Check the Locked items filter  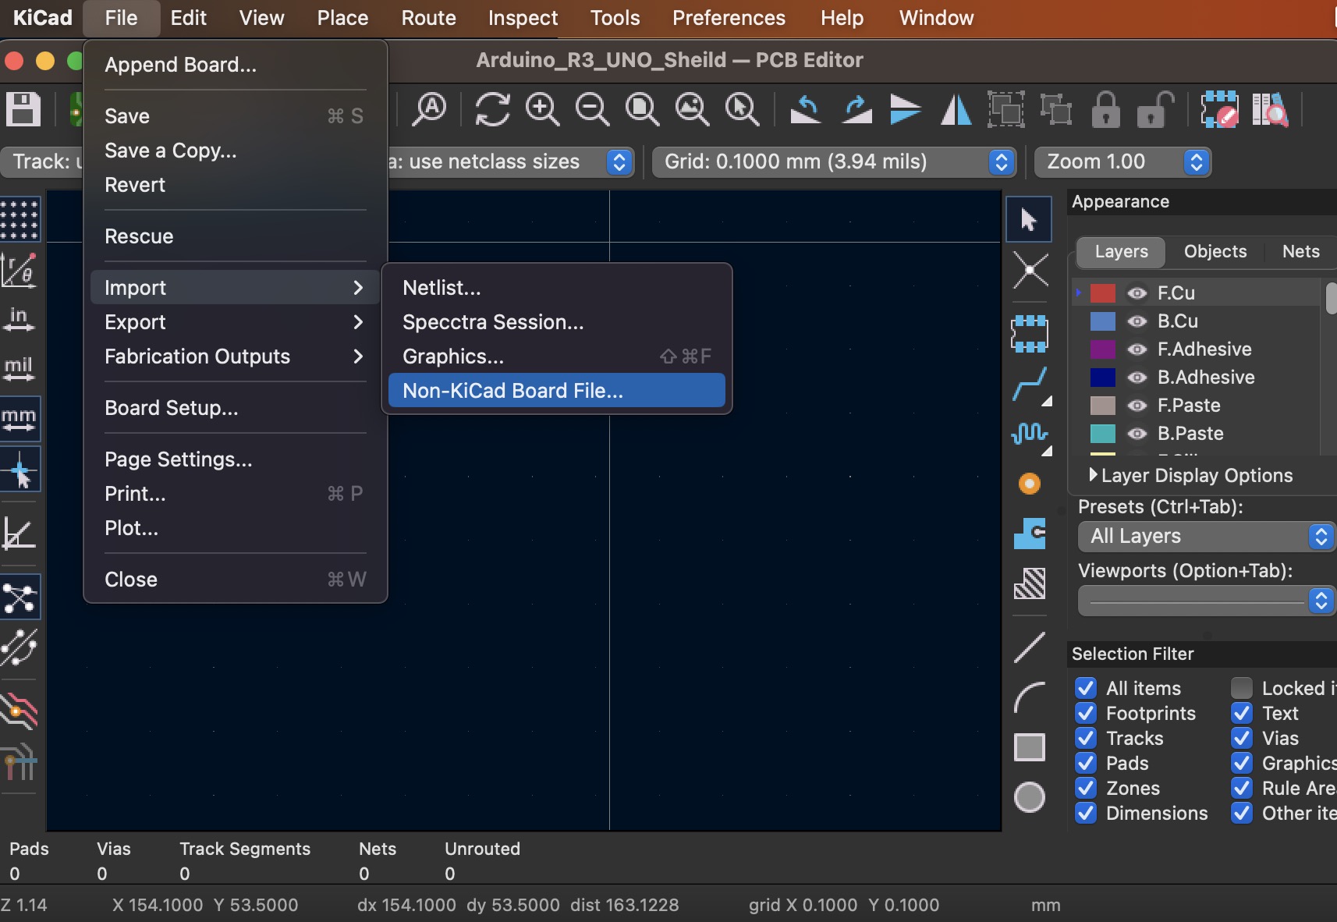point(1242,688)
